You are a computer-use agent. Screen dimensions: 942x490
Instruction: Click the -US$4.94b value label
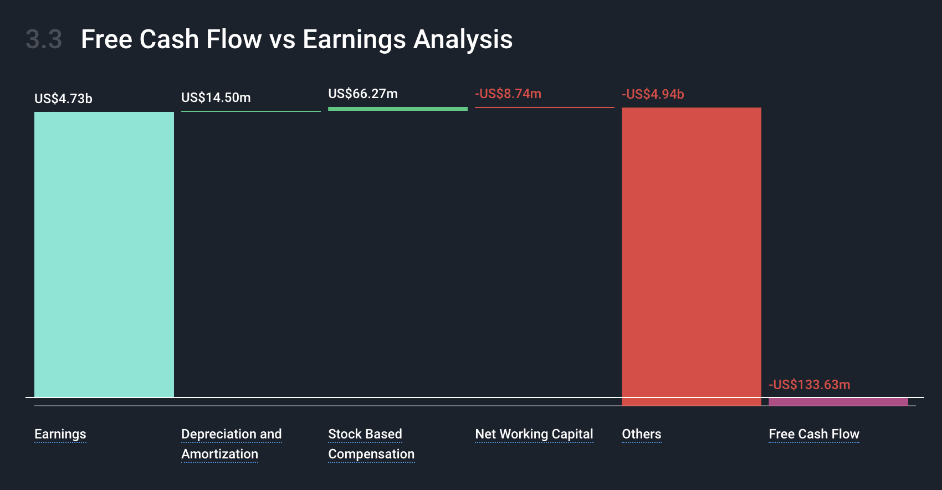[653, 94]
